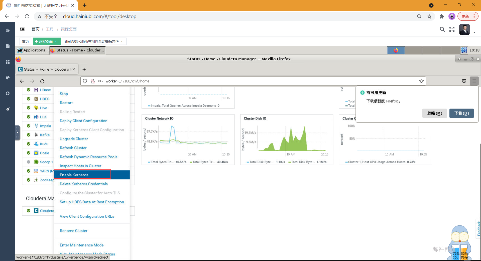Click the Kudu service icon
481x261 pixels.
click(36, 144)
